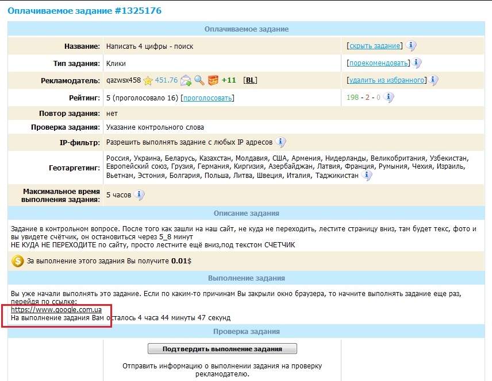Image resolution: width=492 pixels, height=381 pixels.
Task: Click the red statistic number 2
Action: [367, 98]
